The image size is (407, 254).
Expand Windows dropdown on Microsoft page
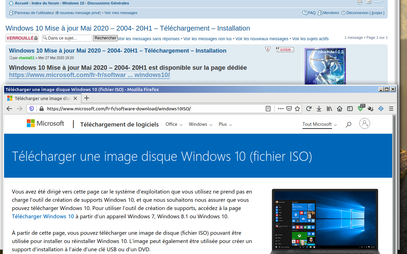tap(200, 124)
